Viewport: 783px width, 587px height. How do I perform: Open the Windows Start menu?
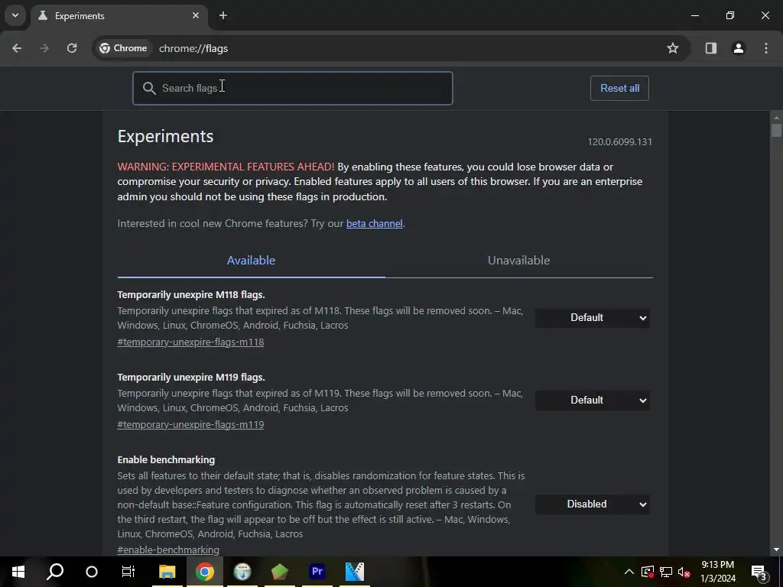point(18,572)
